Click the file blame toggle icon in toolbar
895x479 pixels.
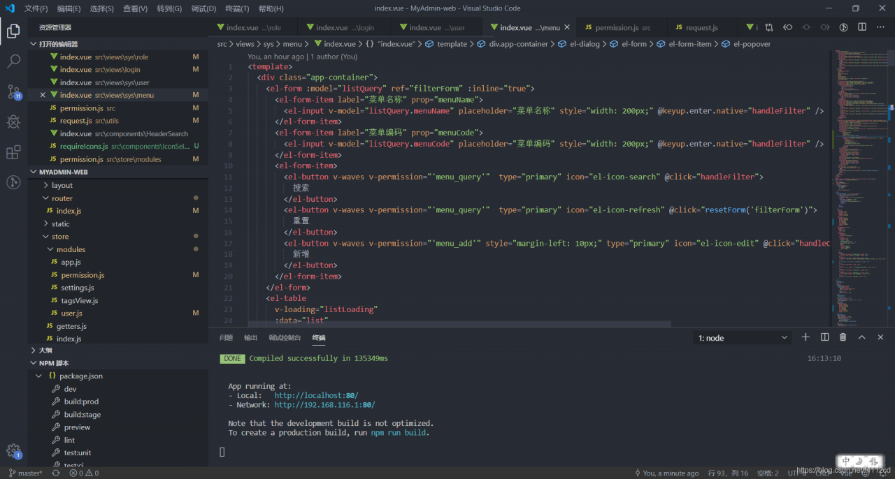843,27
